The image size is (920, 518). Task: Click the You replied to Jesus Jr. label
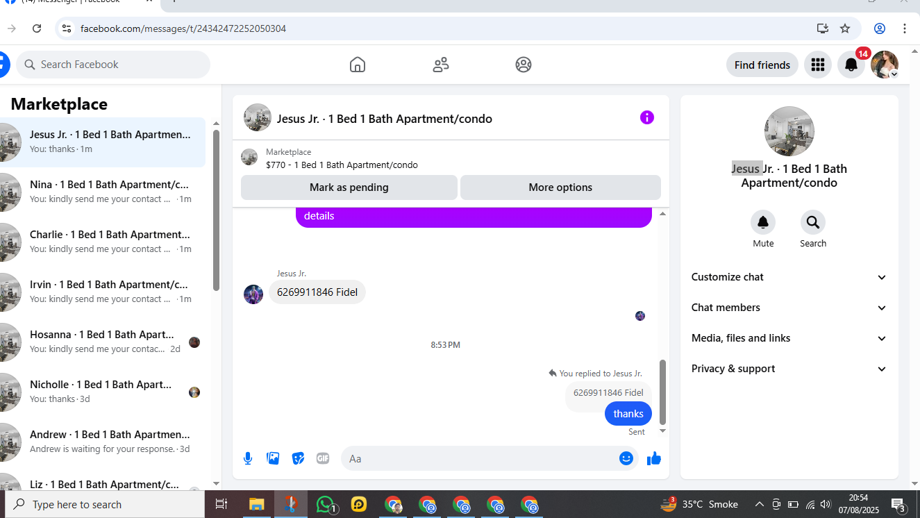[x=595, y=374]
